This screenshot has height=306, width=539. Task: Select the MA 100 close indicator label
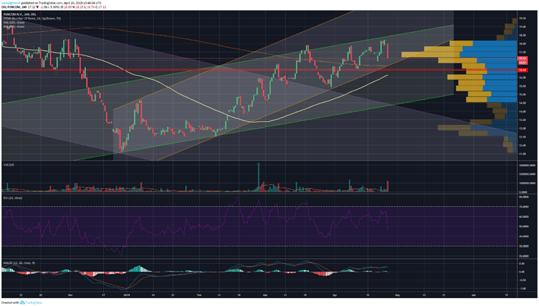tap(14, 23)
